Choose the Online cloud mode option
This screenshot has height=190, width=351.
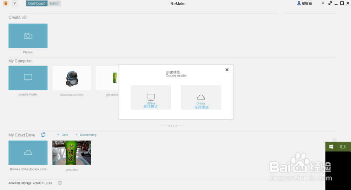point(201,97)
